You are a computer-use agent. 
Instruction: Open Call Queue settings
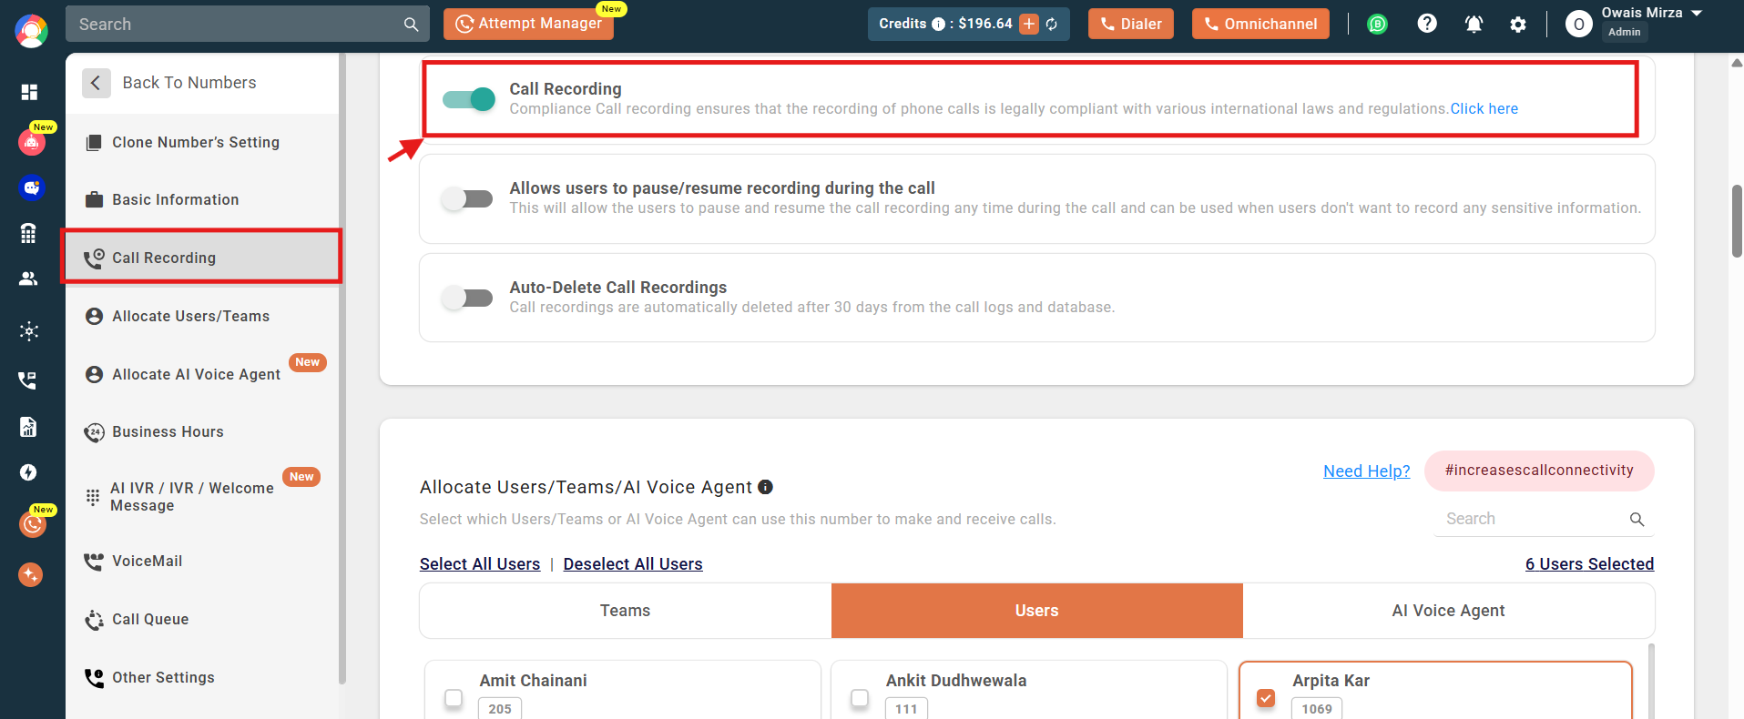pos(202,619)
